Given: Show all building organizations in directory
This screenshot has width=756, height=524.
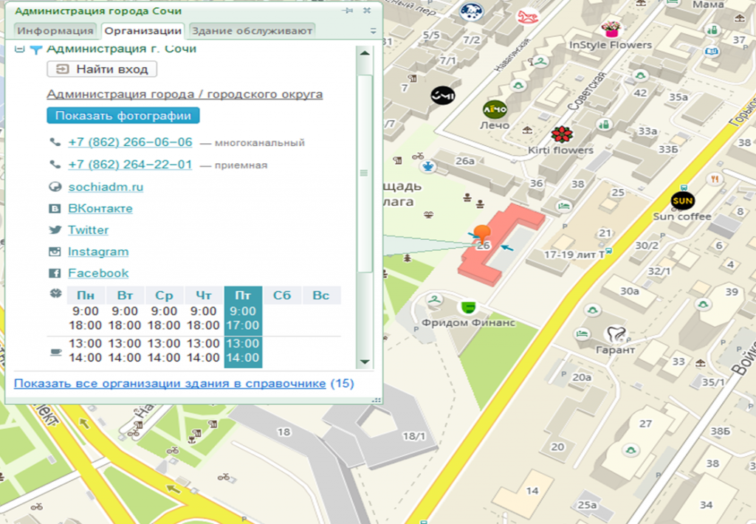Looking at the screenshot, I should pos(170,384).
